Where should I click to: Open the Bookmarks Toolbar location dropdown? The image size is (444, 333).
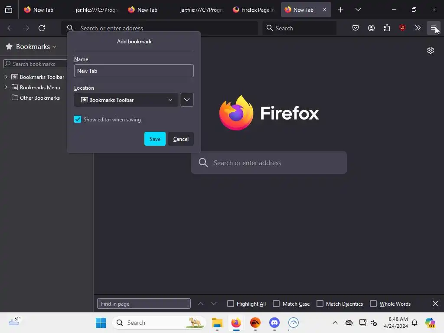coord(126,100)
